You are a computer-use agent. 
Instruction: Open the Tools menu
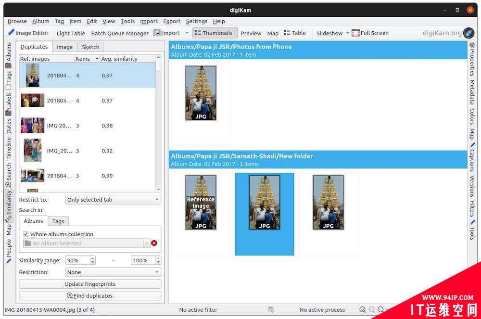127,21
